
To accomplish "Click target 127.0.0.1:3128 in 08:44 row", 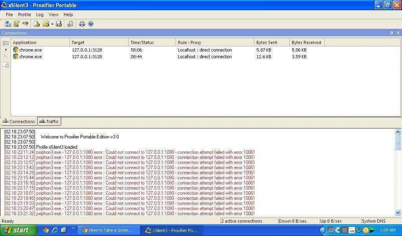I will (87, 57).
